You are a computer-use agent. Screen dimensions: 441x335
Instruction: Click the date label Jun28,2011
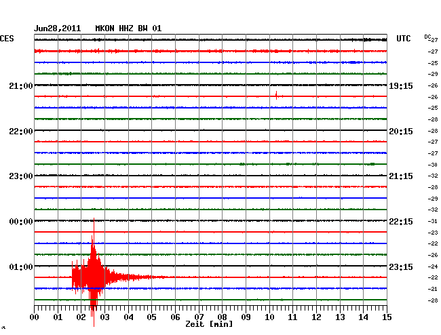coord(58,28)
